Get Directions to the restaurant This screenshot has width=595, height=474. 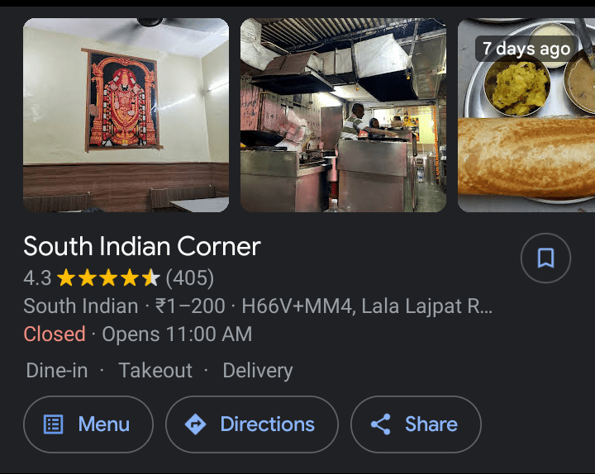tap(252, 424)
